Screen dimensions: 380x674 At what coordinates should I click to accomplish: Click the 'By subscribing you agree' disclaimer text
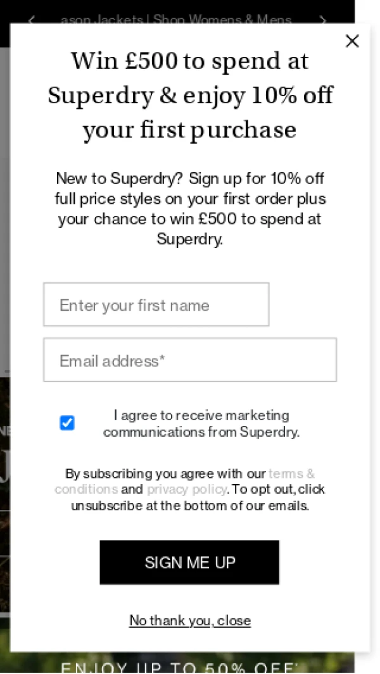166,473
